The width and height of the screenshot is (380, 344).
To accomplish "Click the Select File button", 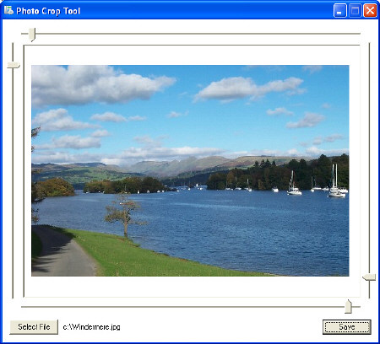I will point(34,327).
